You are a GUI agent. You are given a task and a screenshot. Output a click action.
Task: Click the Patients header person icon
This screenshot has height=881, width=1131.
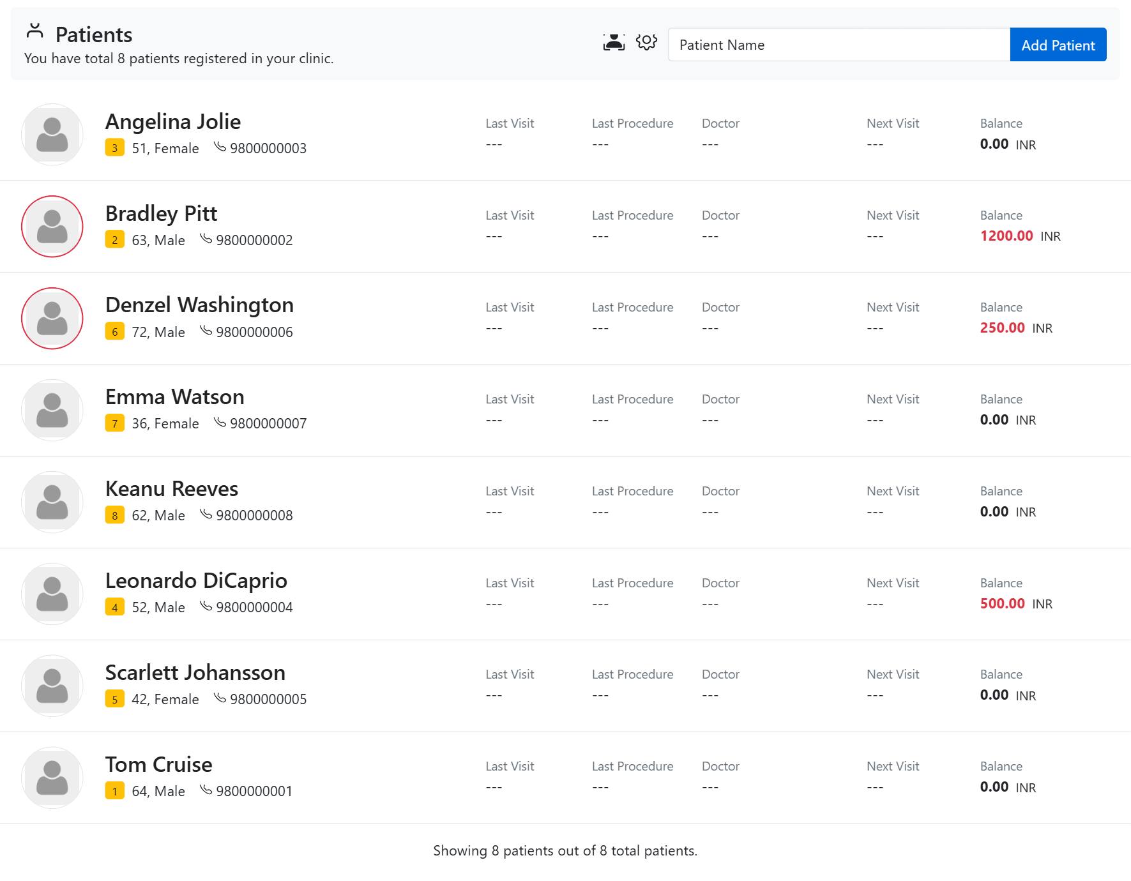[34, 30]
